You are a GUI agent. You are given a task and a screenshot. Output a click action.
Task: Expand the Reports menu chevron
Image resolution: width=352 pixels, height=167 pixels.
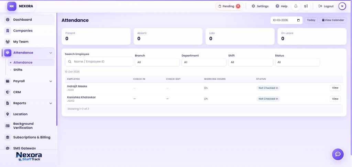click(x=51, y=103)
